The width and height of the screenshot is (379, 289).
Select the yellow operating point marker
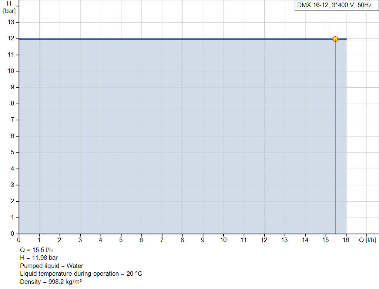pos(335,38)
